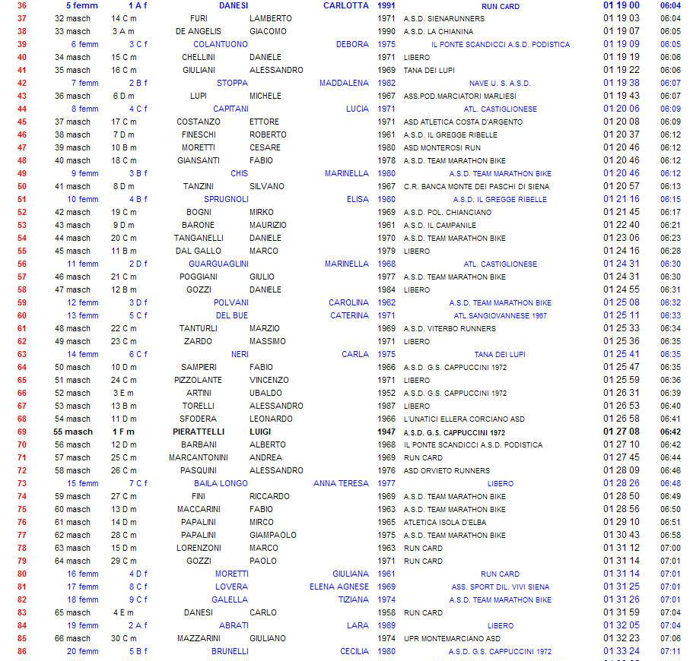The height and width of the screenshot is (661, 693).
Task: Select team ATLETICA ISOLA D'ELBA
Action: (444, 522)
